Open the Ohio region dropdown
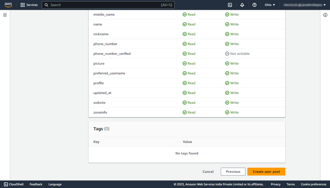330x188 pixels. 270,5
